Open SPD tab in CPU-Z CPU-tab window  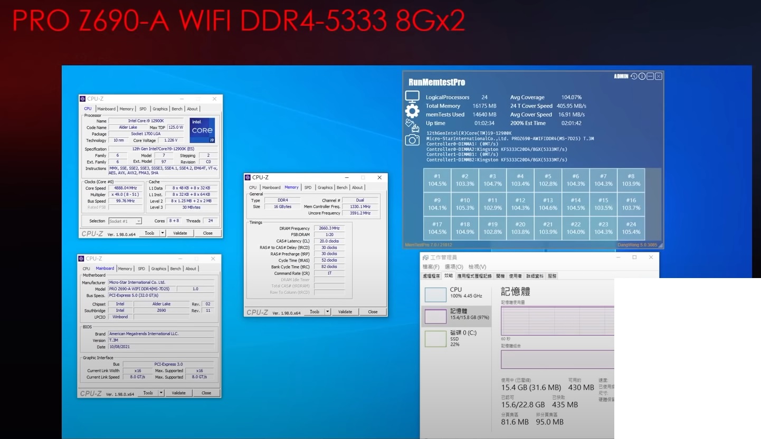pyautogui.click(x=143, y=109)
